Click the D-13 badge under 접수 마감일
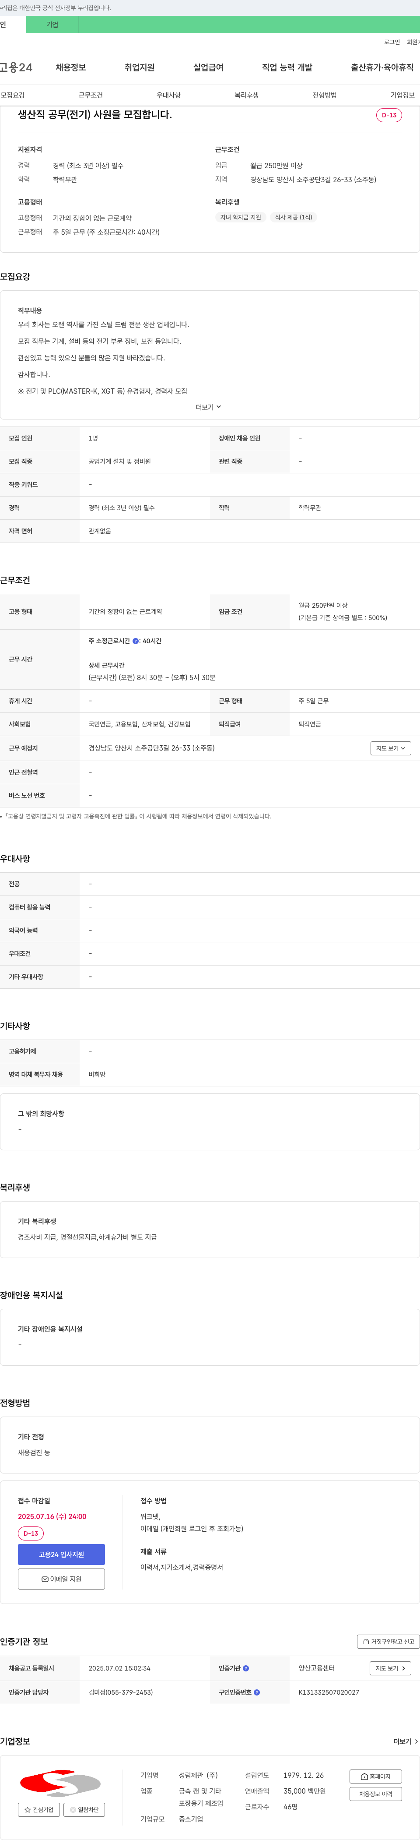The width and height of the screenshot is (420, 1840). [31, 1533]
